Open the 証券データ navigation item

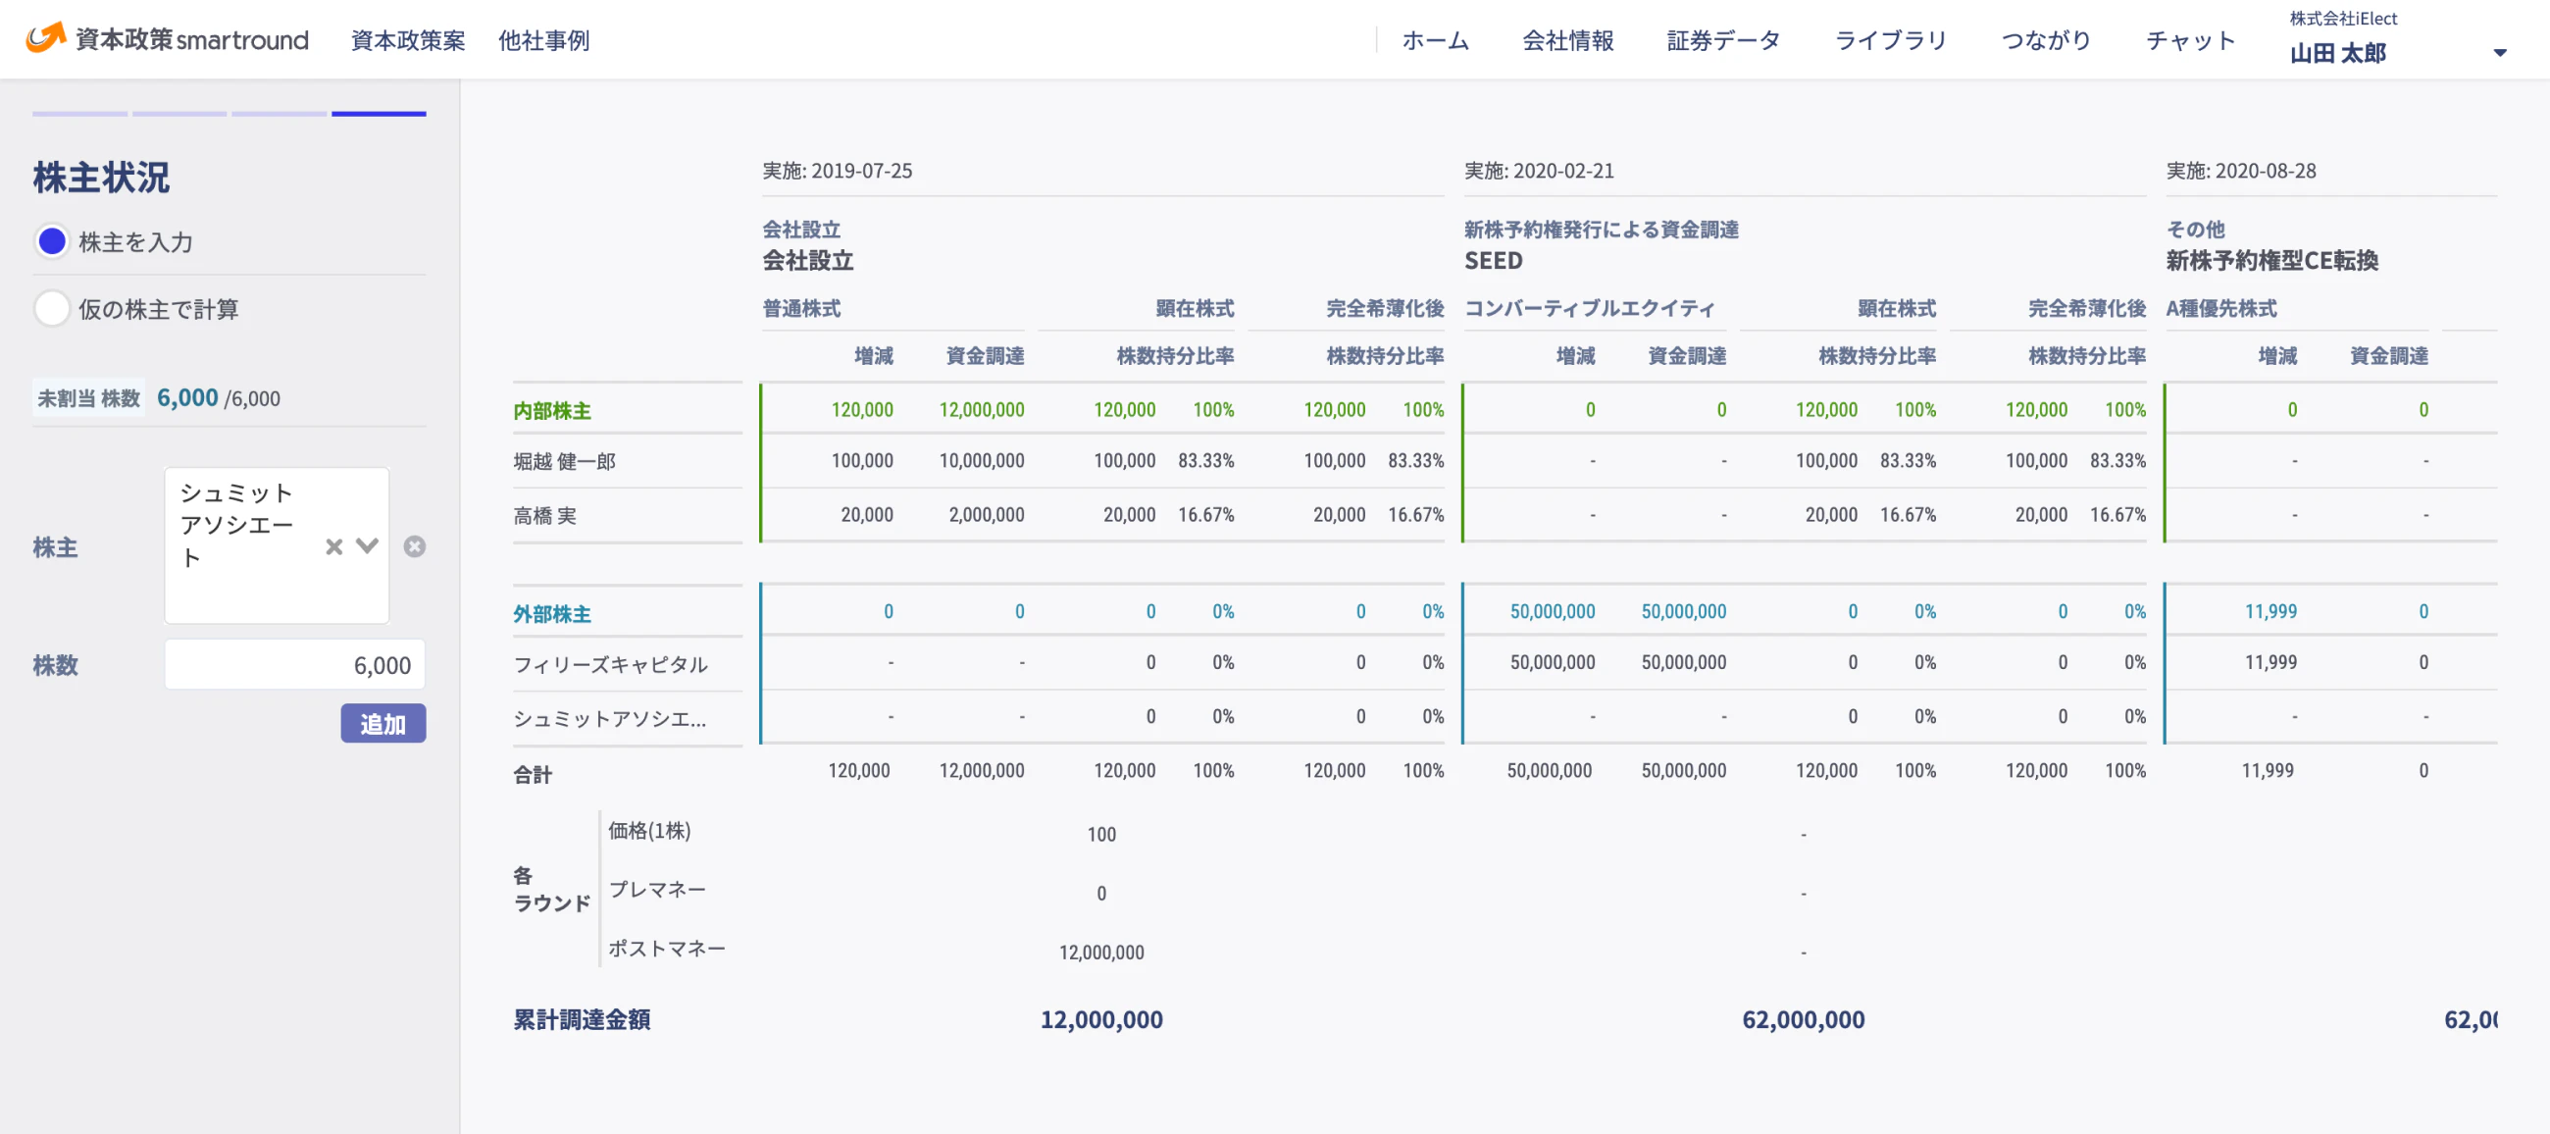click(x=1723, y=40)
